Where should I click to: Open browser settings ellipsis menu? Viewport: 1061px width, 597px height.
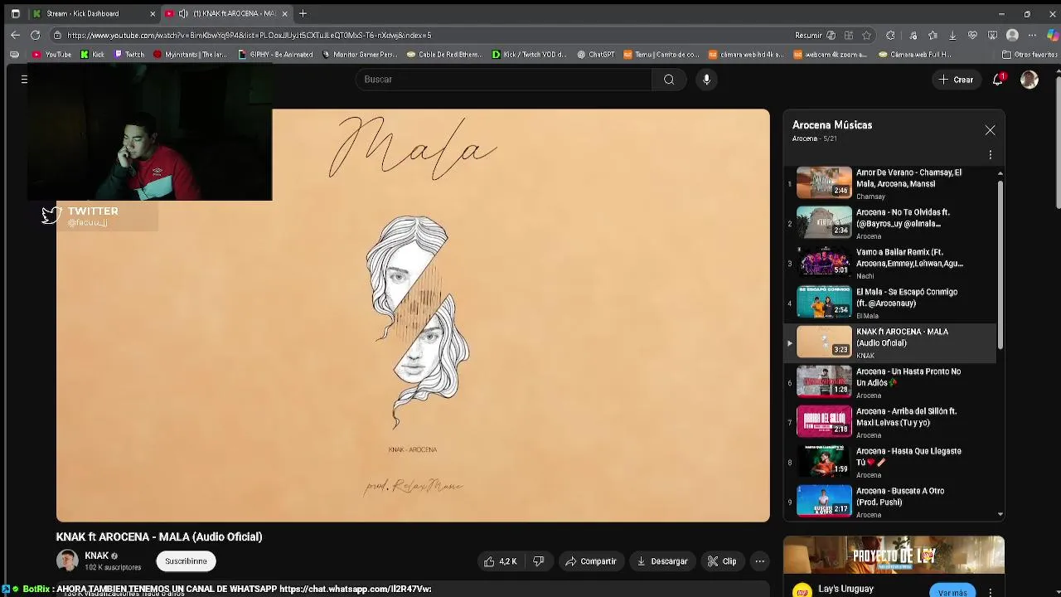[x=1032, y=35]
